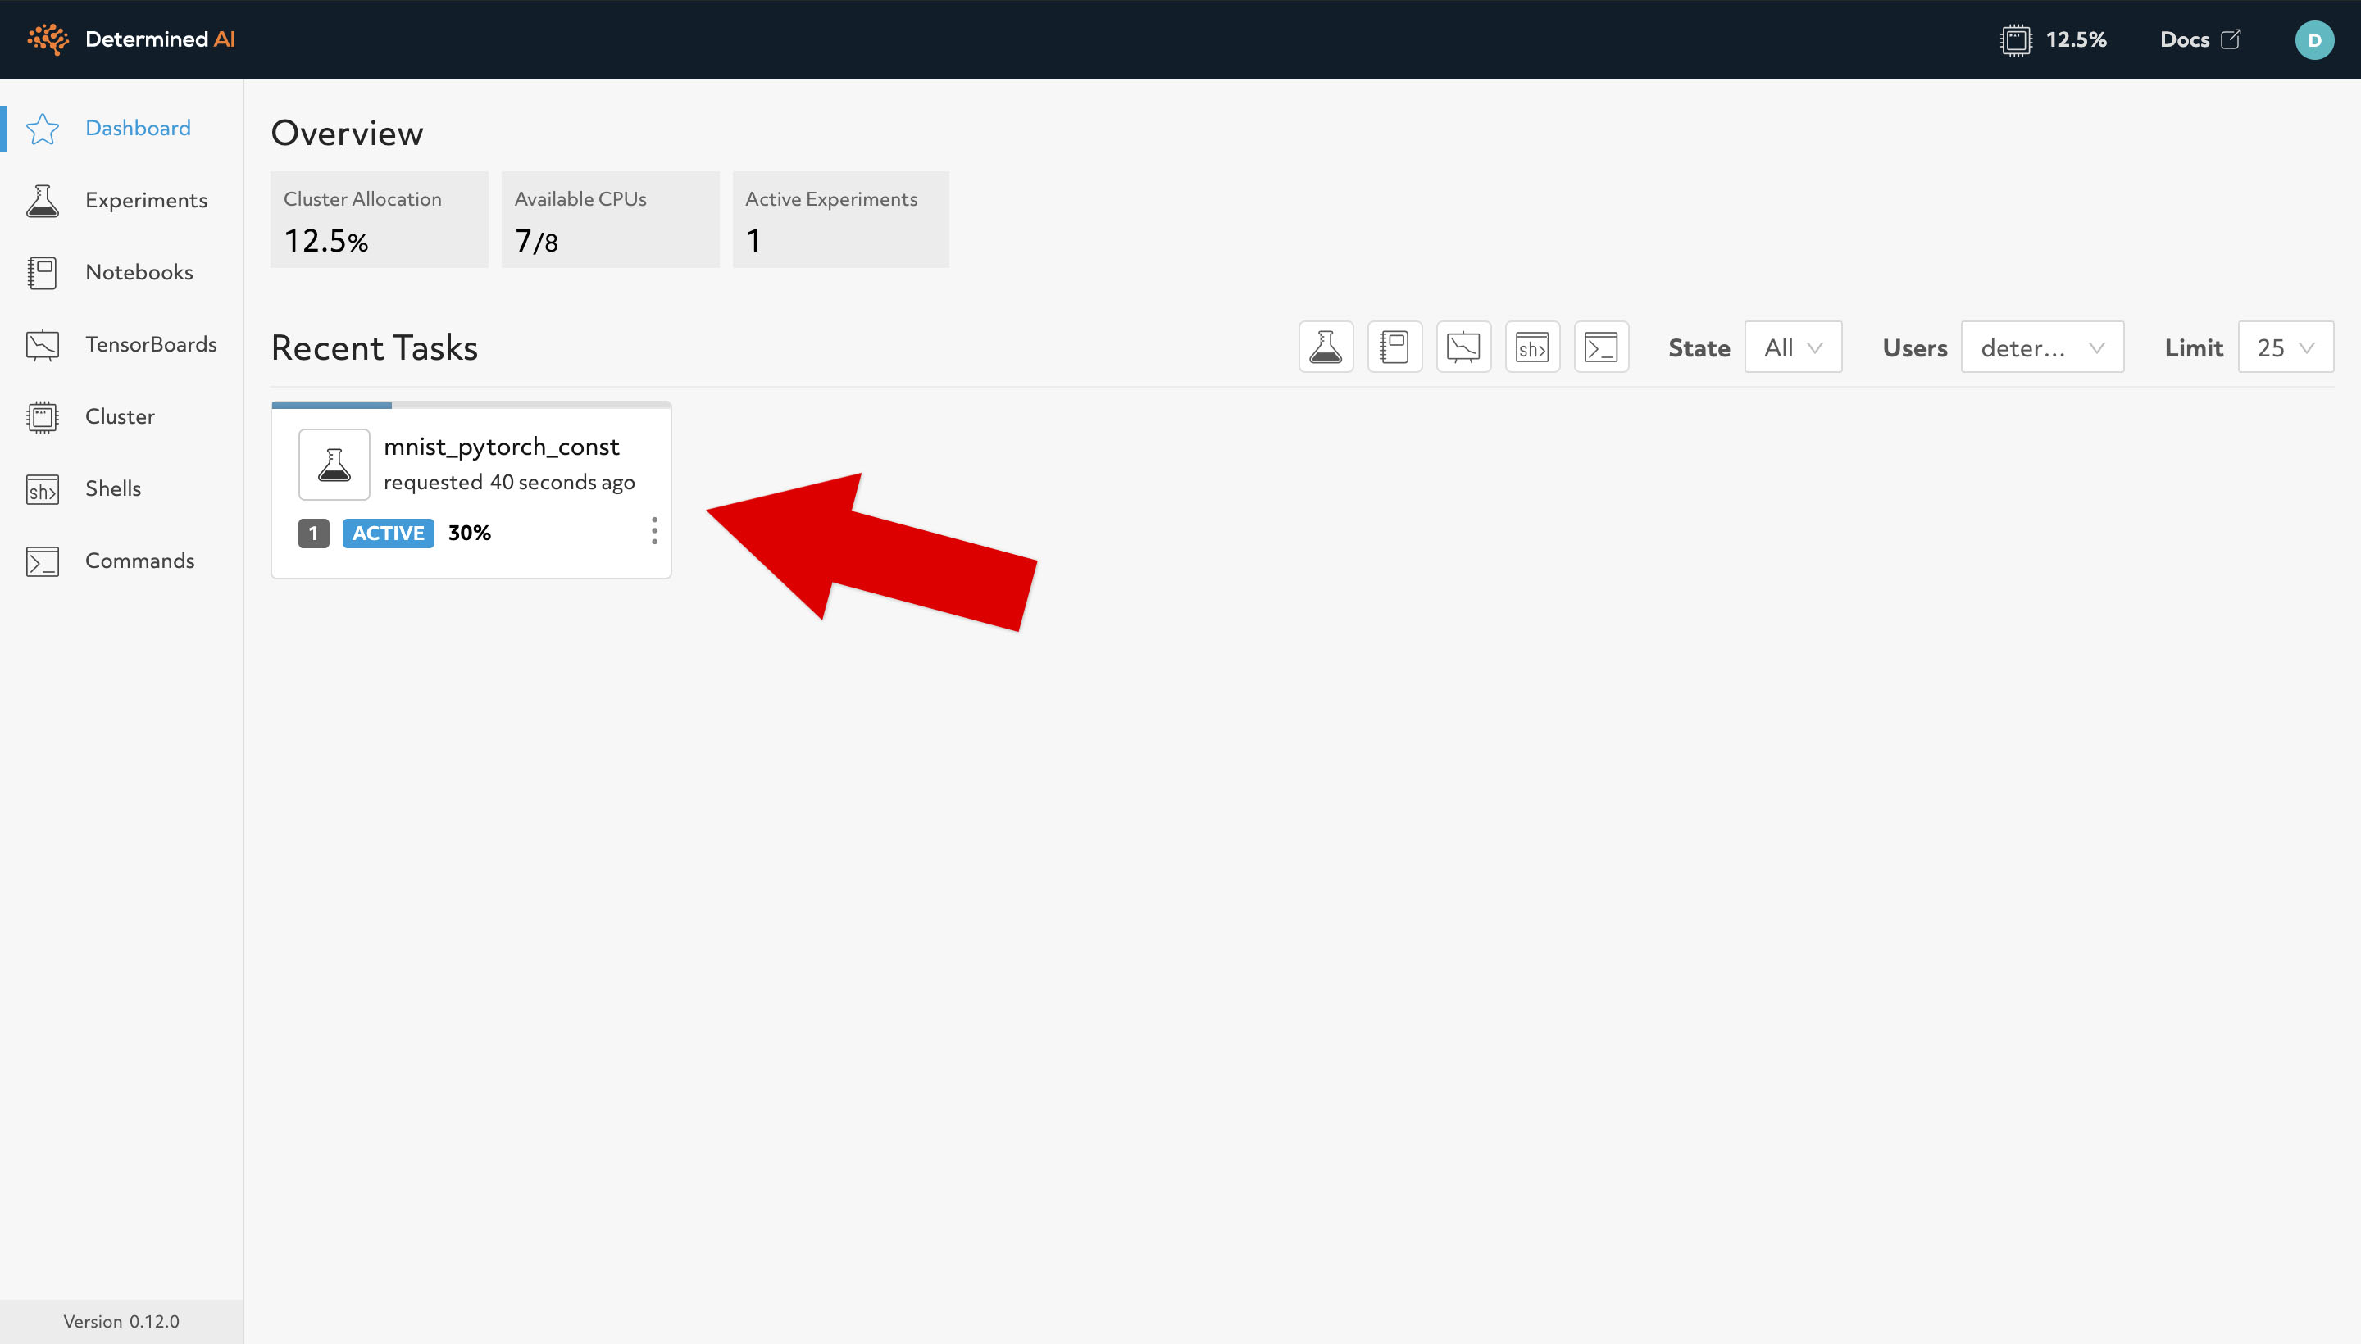Expand the Limit dropdown set to 25
Image resolution: width=2361 pixels, height=1344 pixels.
tap(2286, 347)
